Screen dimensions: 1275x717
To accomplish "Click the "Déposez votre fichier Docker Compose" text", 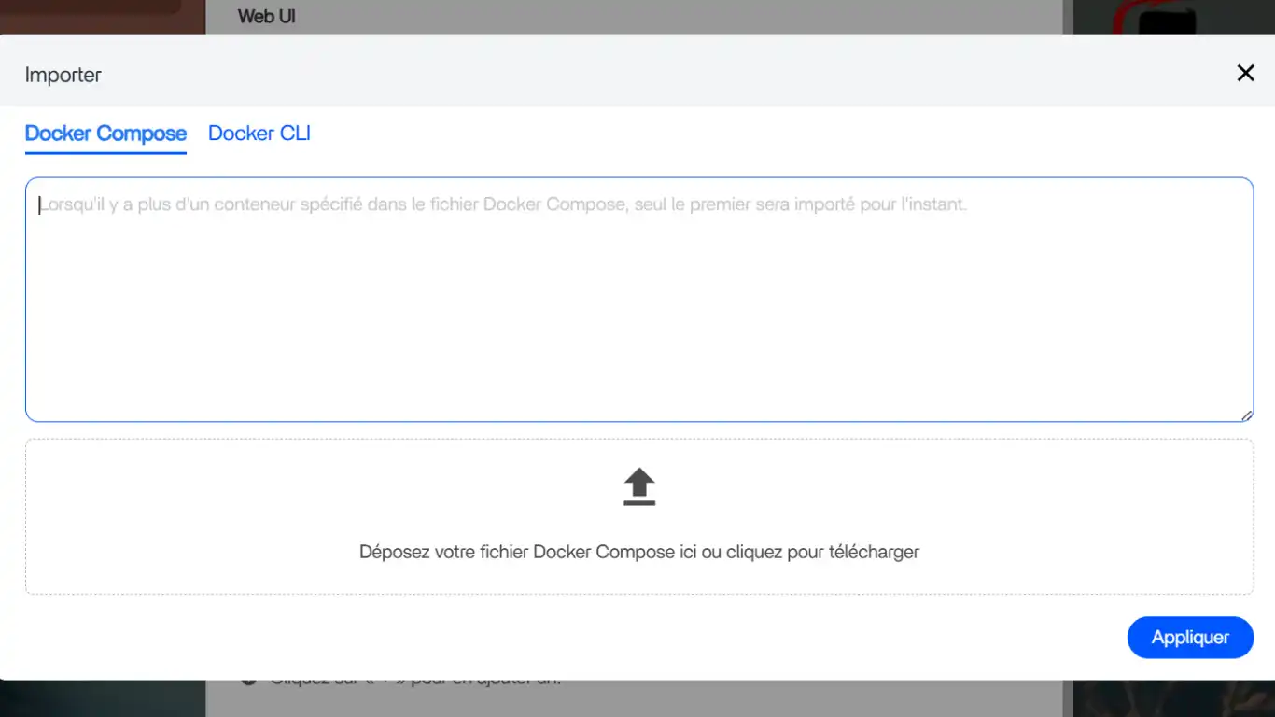I will tap(639, 552).
